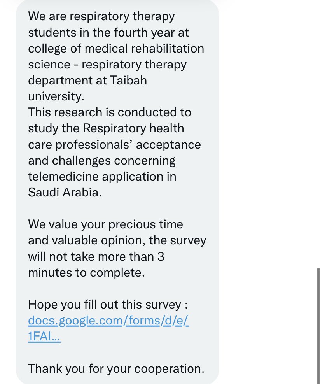This screenshot has height=384, width=322.
Task: Click the line "telemedicine application in"
Action: point(102,177)
